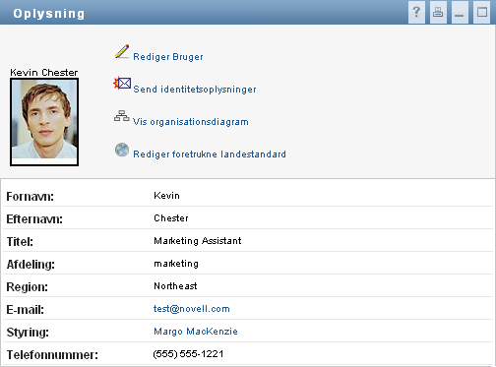Open the test@novell.com email link
Image resolution: width=496 pixels, height=367 pixels.
pos(192,309)
